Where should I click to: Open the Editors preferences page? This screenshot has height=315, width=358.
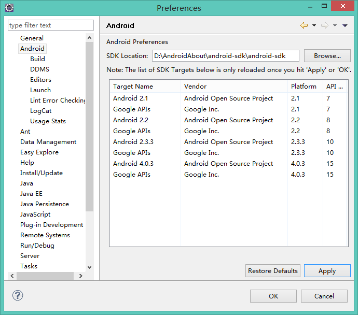(x=40, y=80)
